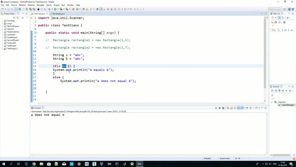Image resolution: width=296 pixels, height=167 pixels.
Task: Click the Find field in Task List
Action: tap(275, 30)
